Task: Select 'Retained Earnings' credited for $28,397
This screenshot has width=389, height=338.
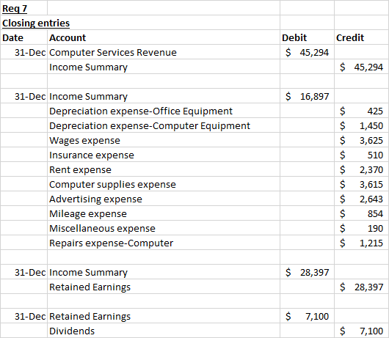Action: point(164,287)
